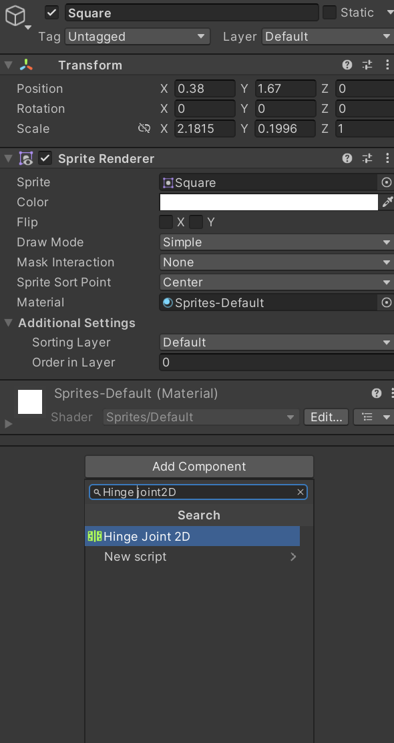394x743 pixels.
Task: Click Scale Z field
Action: (x=365, y=128)
